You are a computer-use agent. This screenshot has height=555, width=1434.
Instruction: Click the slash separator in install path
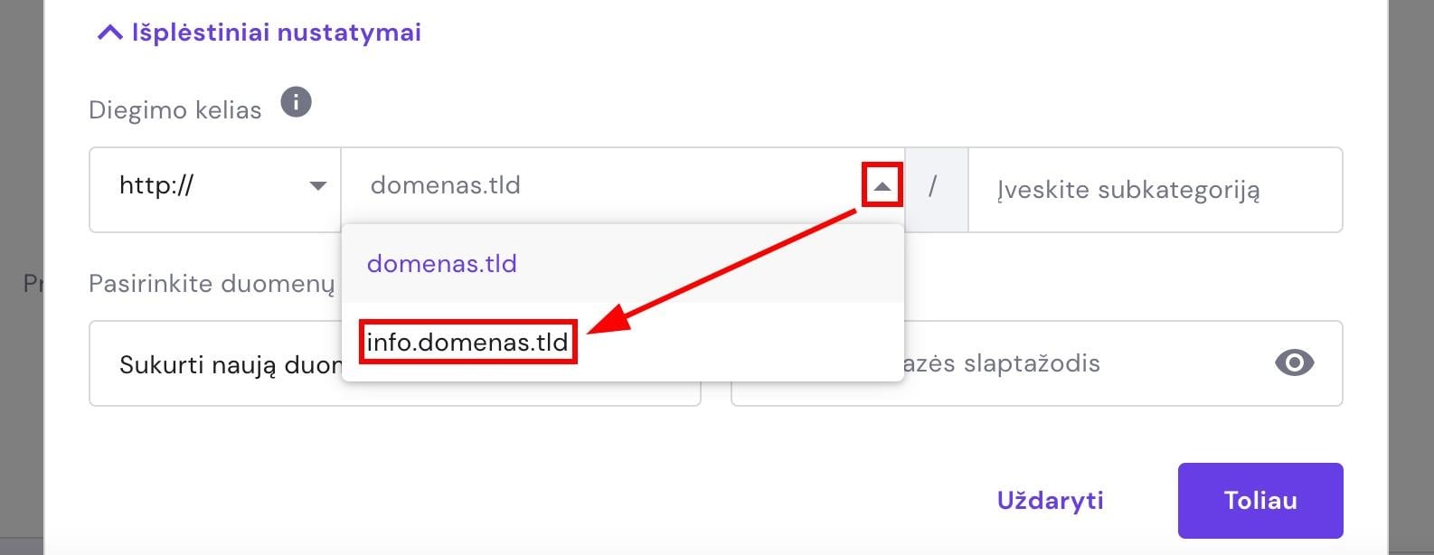point(932,186)
